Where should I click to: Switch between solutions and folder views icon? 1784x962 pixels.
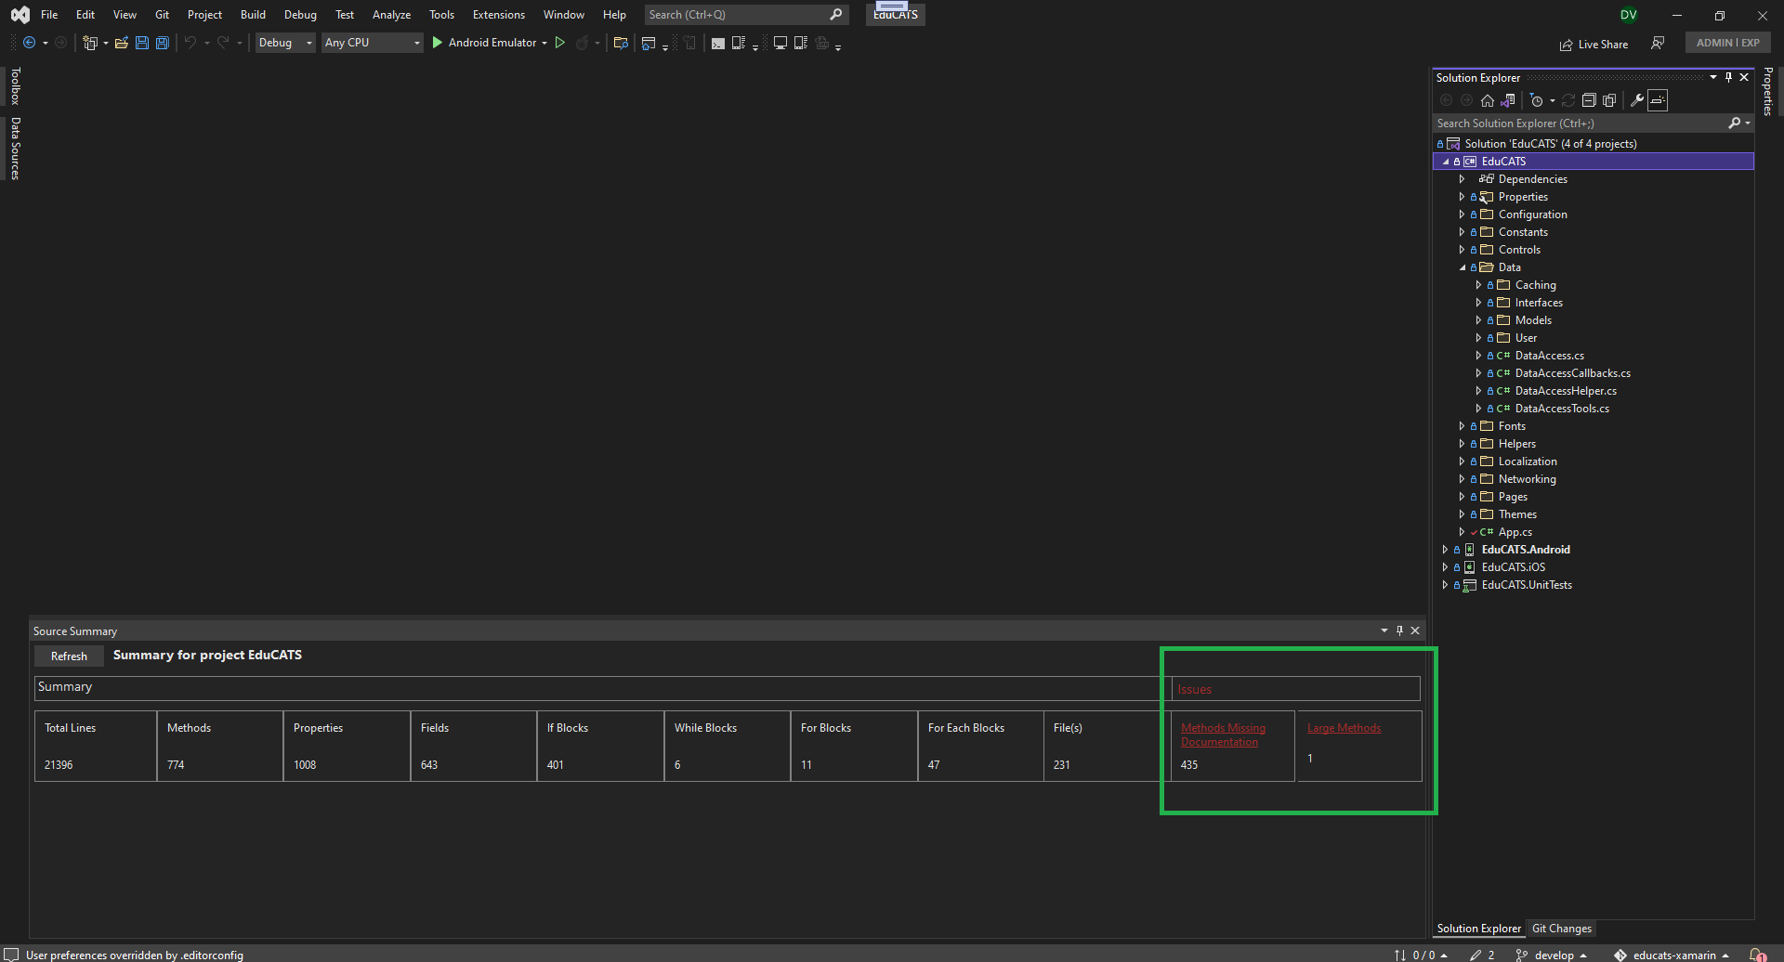(1508, 100)
